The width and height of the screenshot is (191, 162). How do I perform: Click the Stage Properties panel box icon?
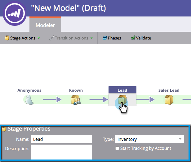pyautogui.click(x=4, y=129)
